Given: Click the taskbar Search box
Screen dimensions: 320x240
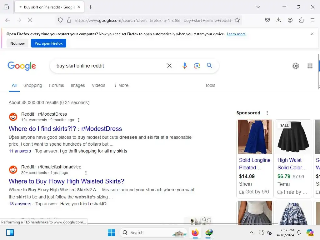Looking at the screenshot, I should [x=153, y=232].
